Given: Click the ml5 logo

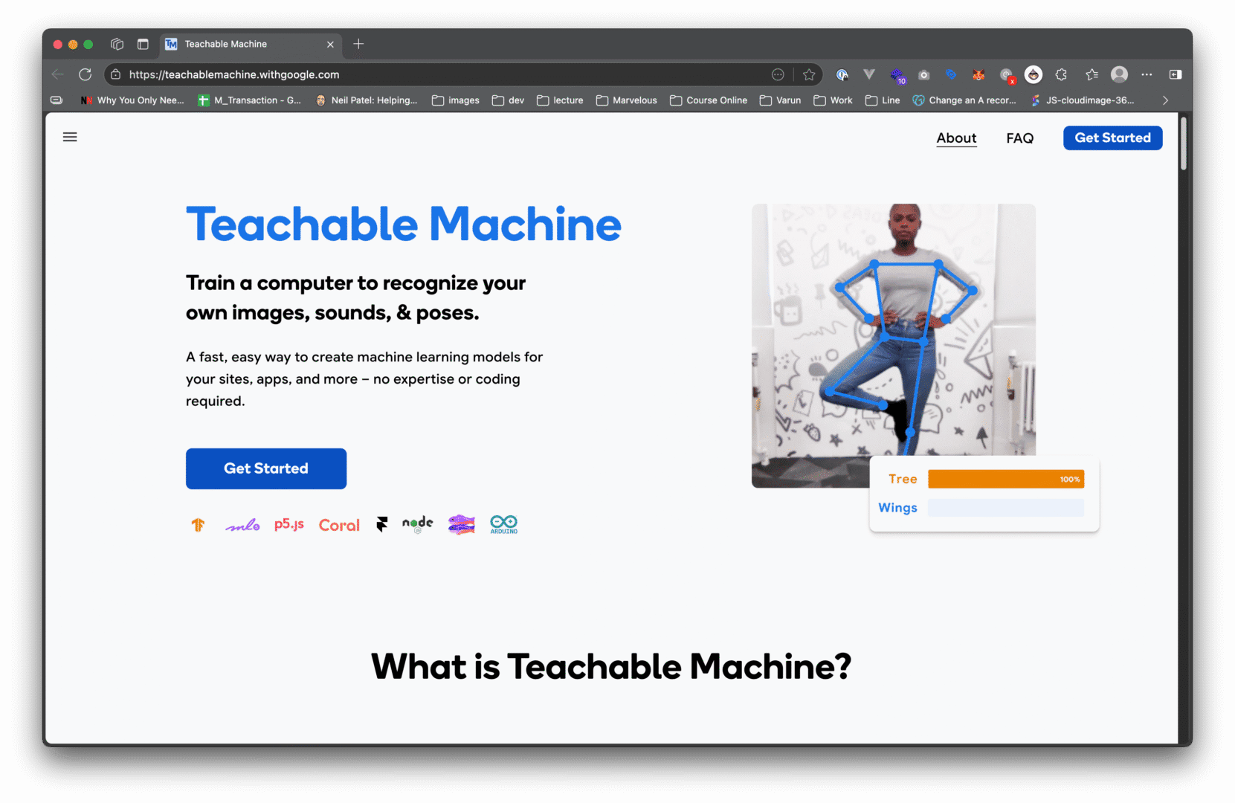Looking at the screenshot, I should coord(242,526).
